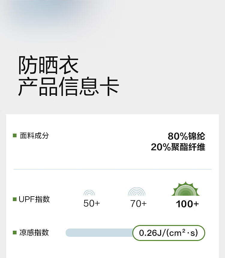Click the green square bullet beside UPF指数
The height and width of the screenshot is (258, 225).
coord(15,199)
